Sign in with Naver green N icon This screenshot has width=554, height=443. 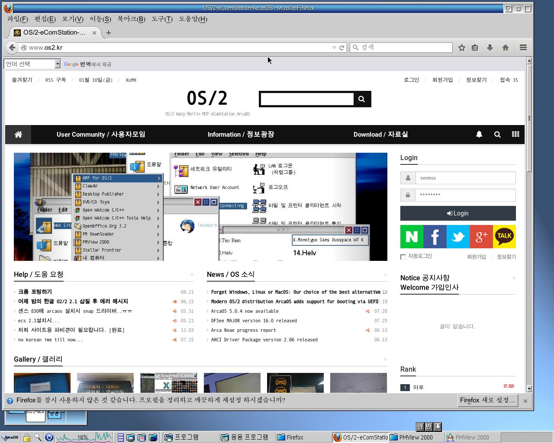412,237
